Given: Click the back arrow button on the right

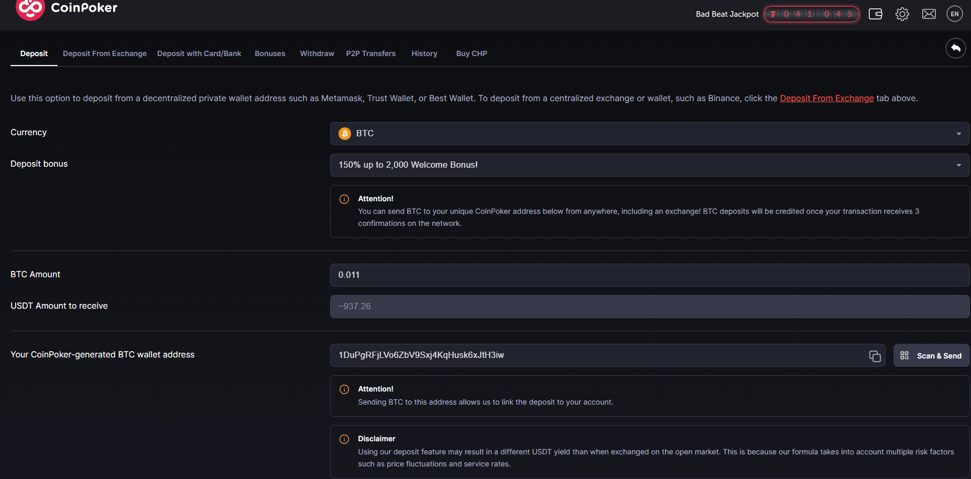Looking at the screenshot, I should click(955, 48).
